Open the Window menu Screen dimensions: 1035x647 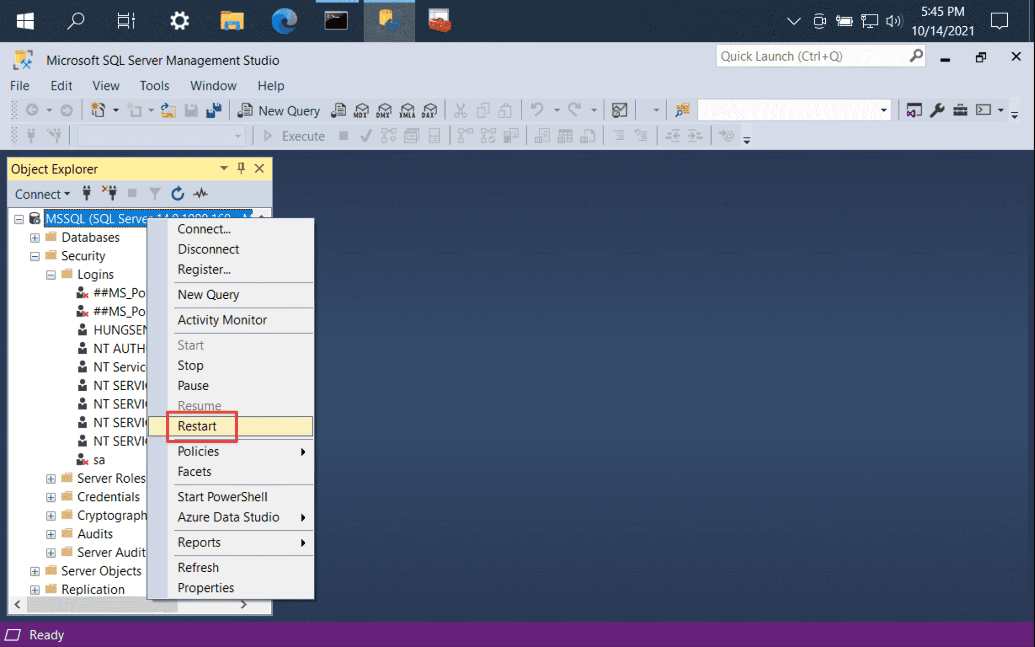213,85
